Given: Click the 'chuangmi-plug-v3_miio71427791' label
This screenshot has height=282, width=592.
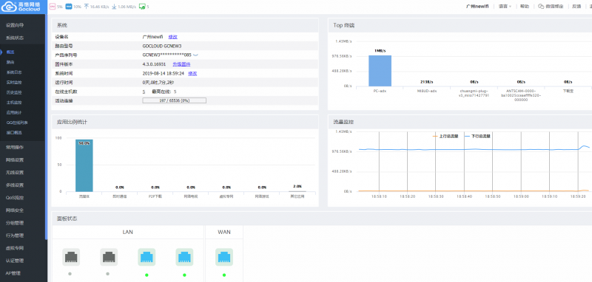Looking at the screenshot, I should pyautogui.click(x=474, y=93).
